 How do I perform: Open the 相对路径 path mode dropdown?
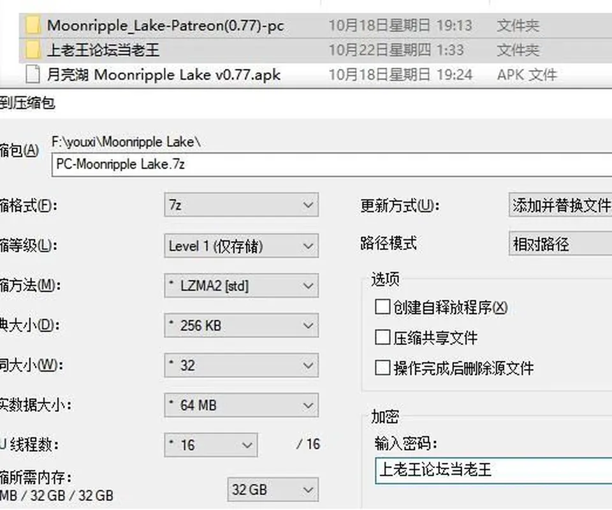click(560, 244)
